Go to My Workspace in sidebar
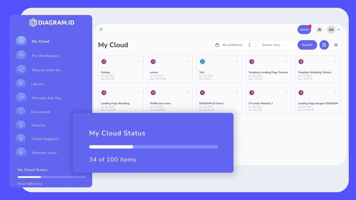Viewport: 356px width, 200px height. (x=45, y=56)
